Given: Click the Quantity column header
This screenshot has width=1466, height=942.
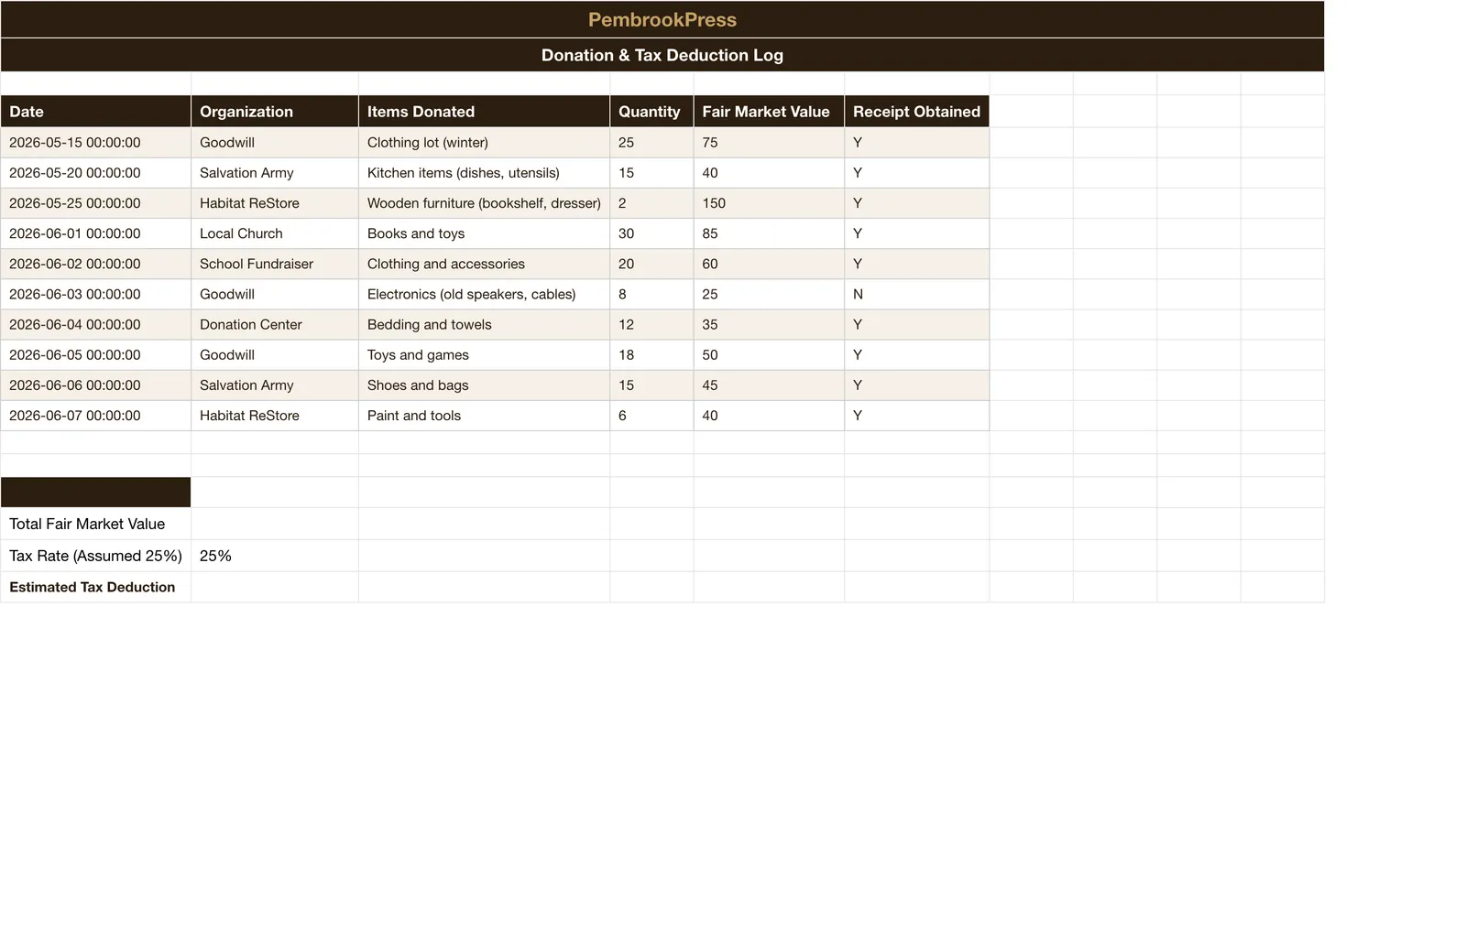Looking at the screenshot, I should coord(651,112).
